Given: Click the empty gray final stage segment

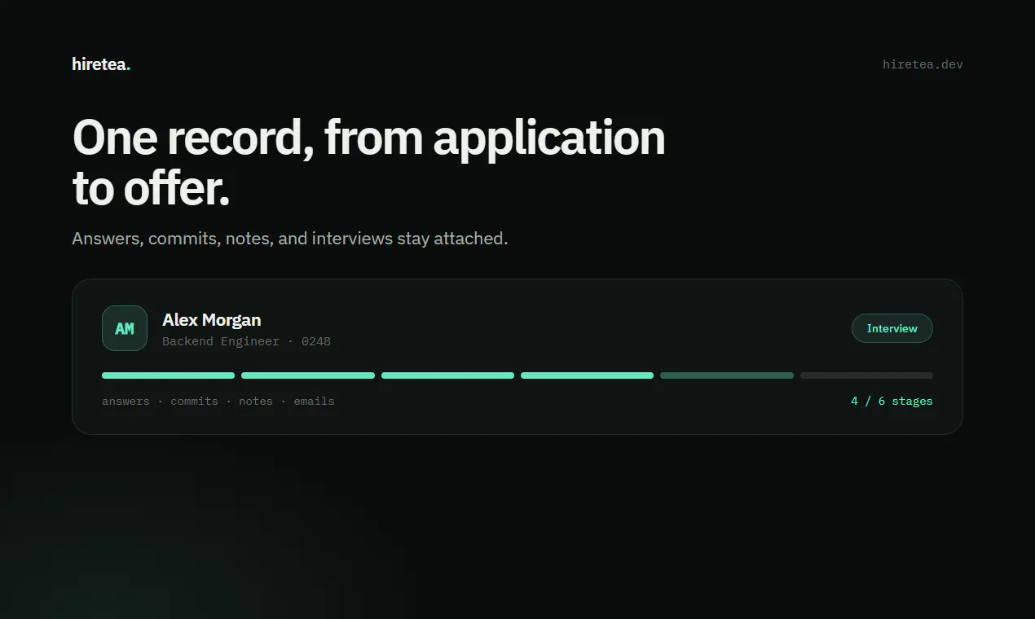Looking at the screenshot, I should coord(866,375).
